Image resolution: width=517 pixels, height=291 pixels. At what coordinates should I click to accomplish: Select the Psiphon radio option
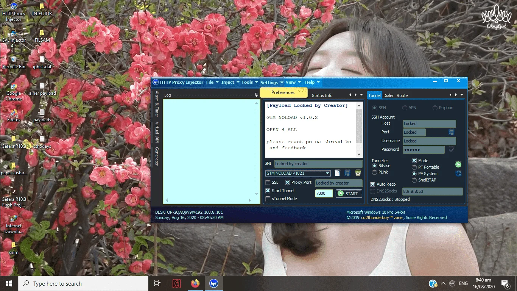coord(435,108)
